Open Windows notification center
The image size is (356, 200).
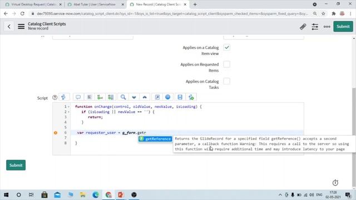pos(348,195)
